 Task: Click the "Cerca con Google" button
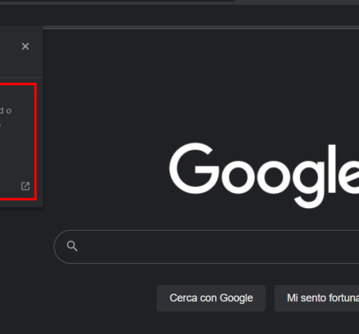211,298
